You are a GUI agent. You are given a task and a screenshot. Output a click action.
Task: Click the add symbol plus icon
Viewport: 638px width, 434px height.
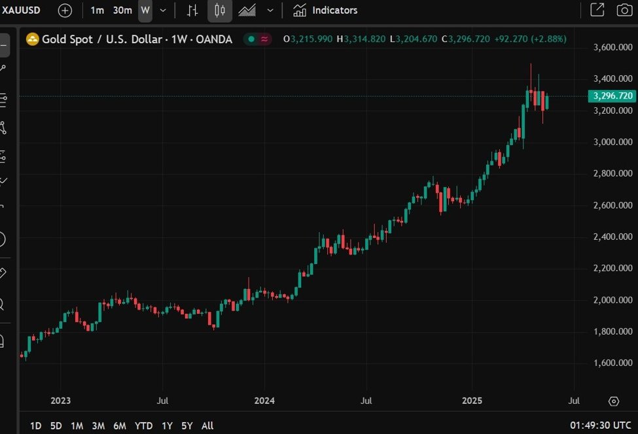[x=65, y=10]
